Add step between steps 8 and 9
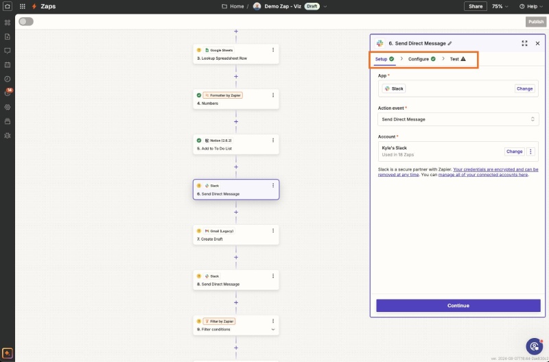Viewport: 549px width, 362px height. point(236,302)
